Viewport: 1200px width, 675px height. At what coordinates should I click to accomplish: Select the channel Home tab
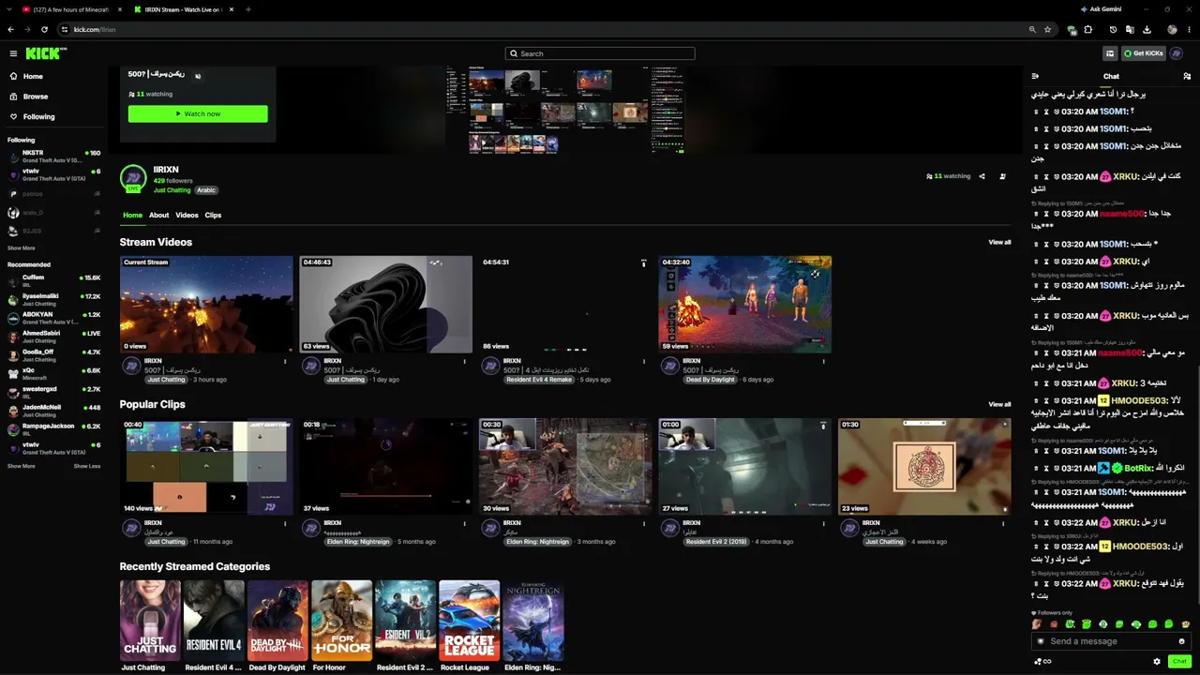tap(132, 216)
